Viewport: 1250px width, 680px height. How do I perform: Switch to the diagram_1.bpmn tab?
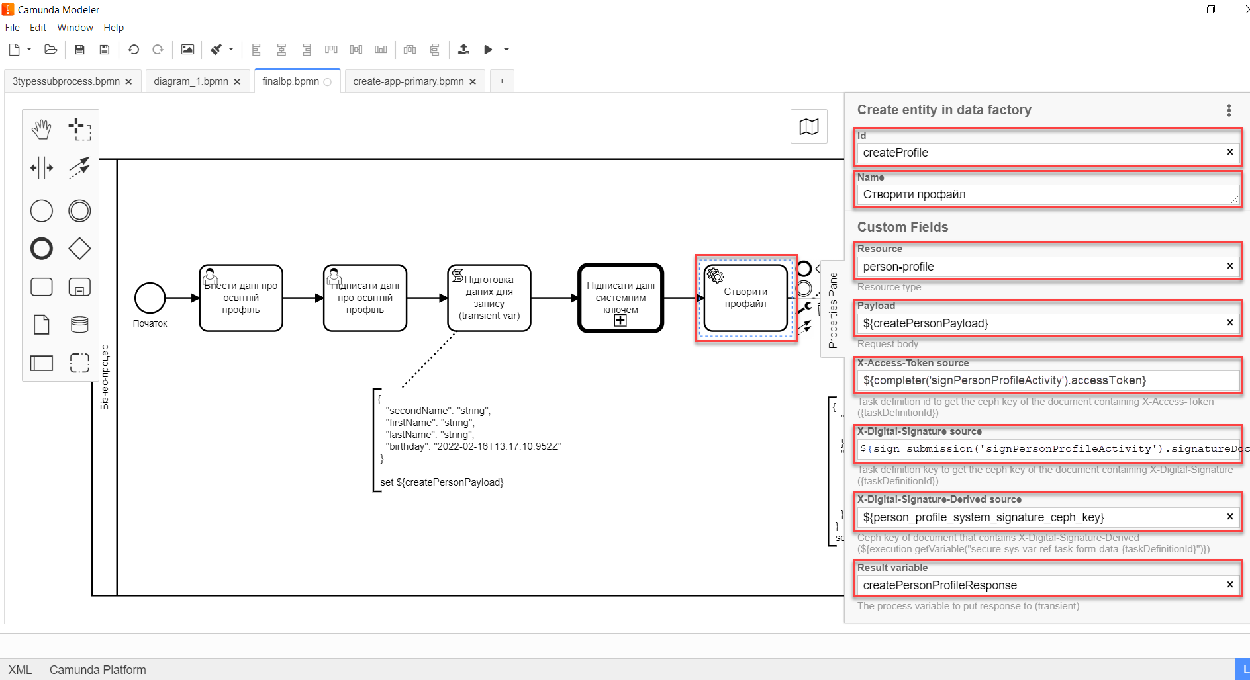coord(191,81)
